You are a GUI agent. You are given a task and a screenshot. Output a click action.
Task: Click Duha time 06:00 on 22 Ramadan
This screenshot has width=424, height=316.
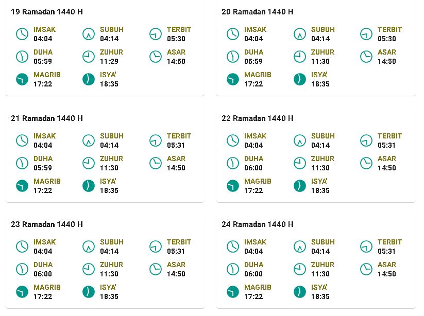253,168
